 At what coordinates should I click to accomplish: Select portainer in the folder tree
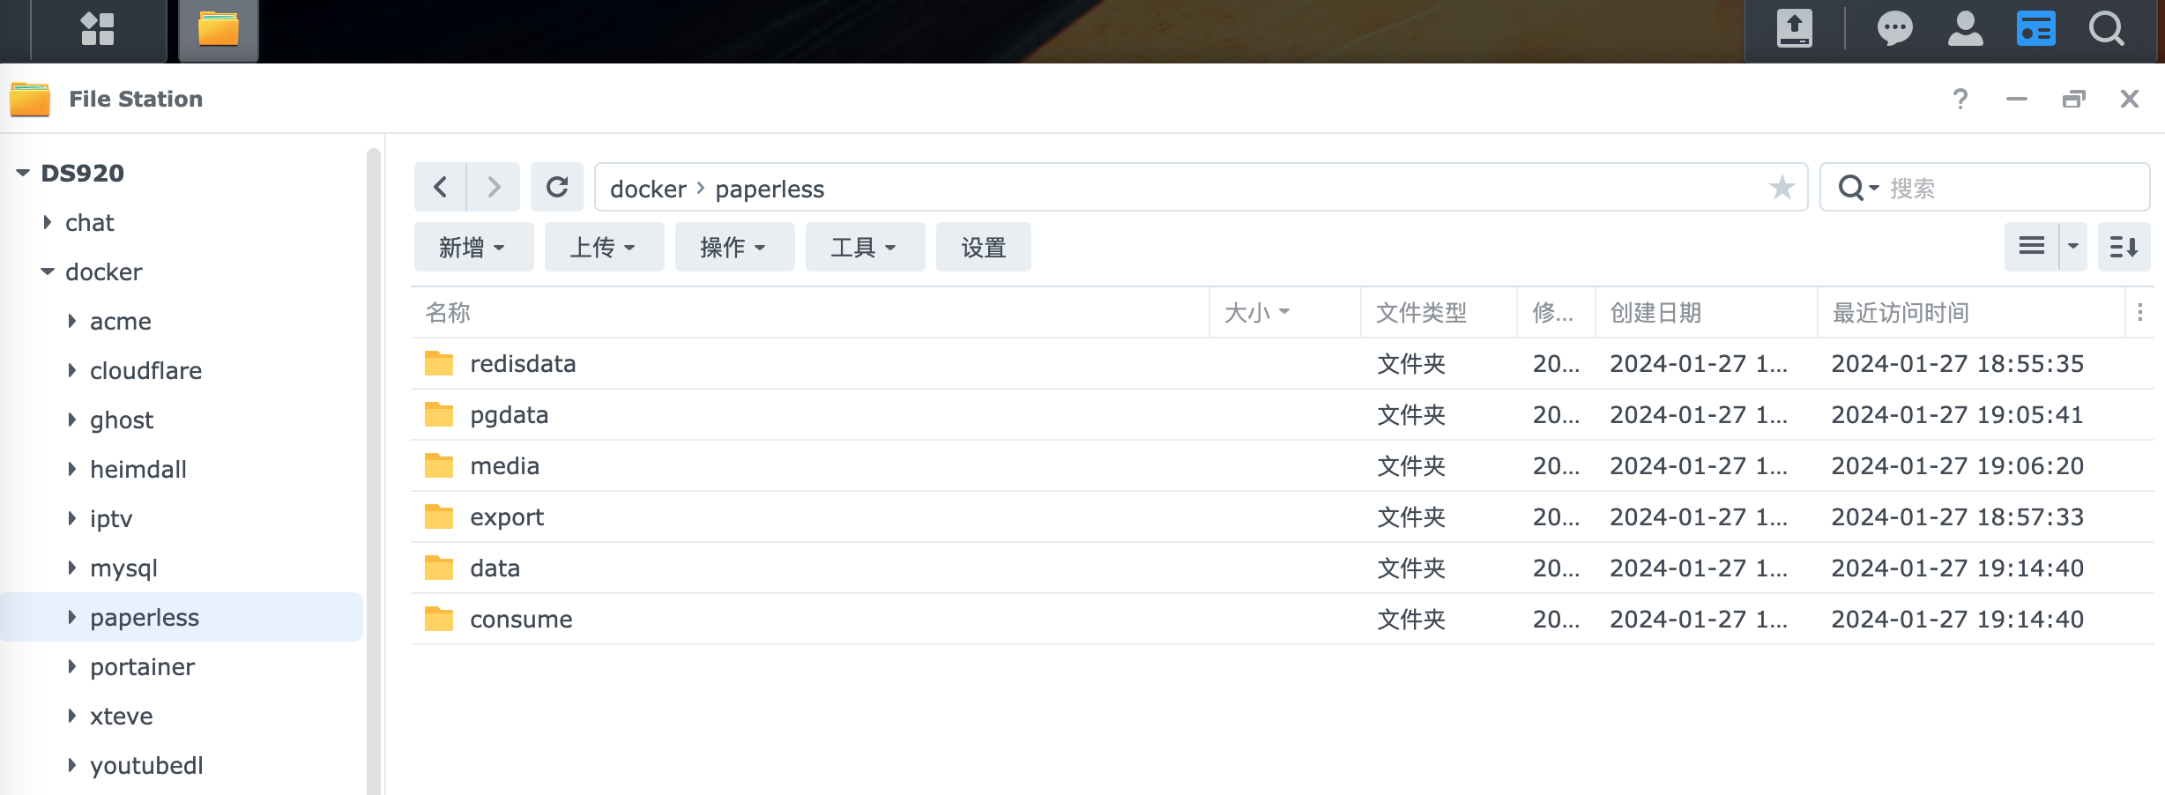pos(142,666)
